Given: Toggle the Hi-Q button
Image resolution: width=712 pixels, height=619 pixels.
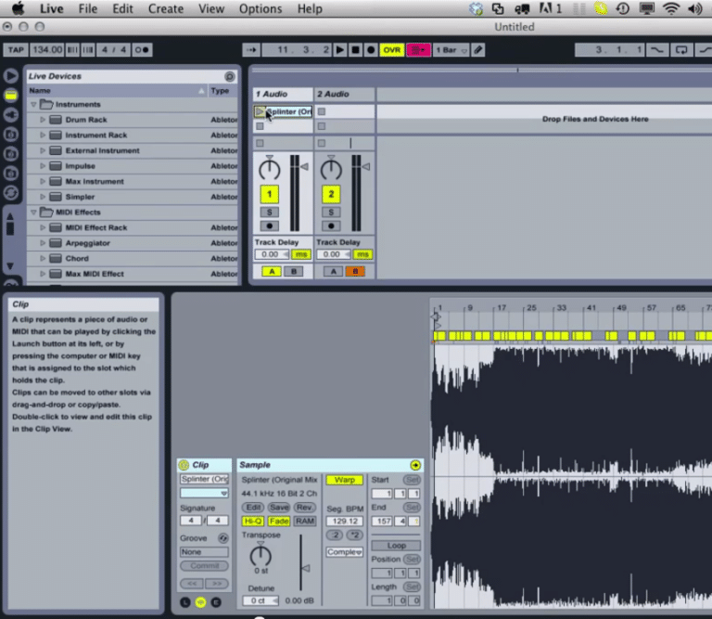Looking at the screenshot, I should coord(253,522).
